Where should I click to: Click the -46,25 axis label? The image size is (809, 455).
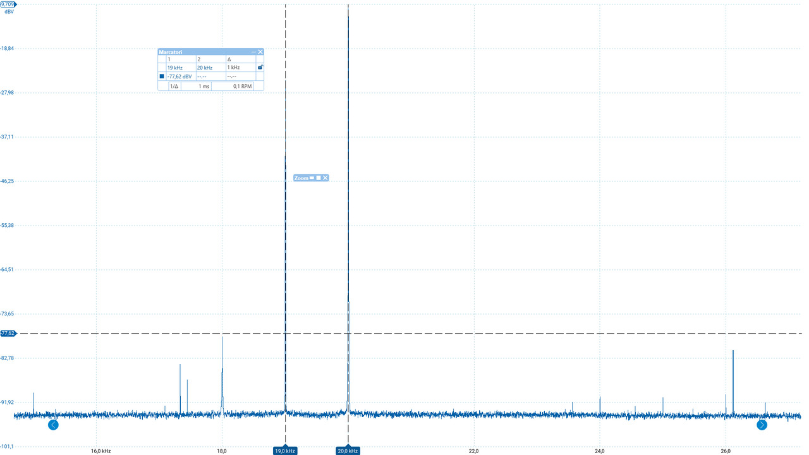(x=6, y=181)
